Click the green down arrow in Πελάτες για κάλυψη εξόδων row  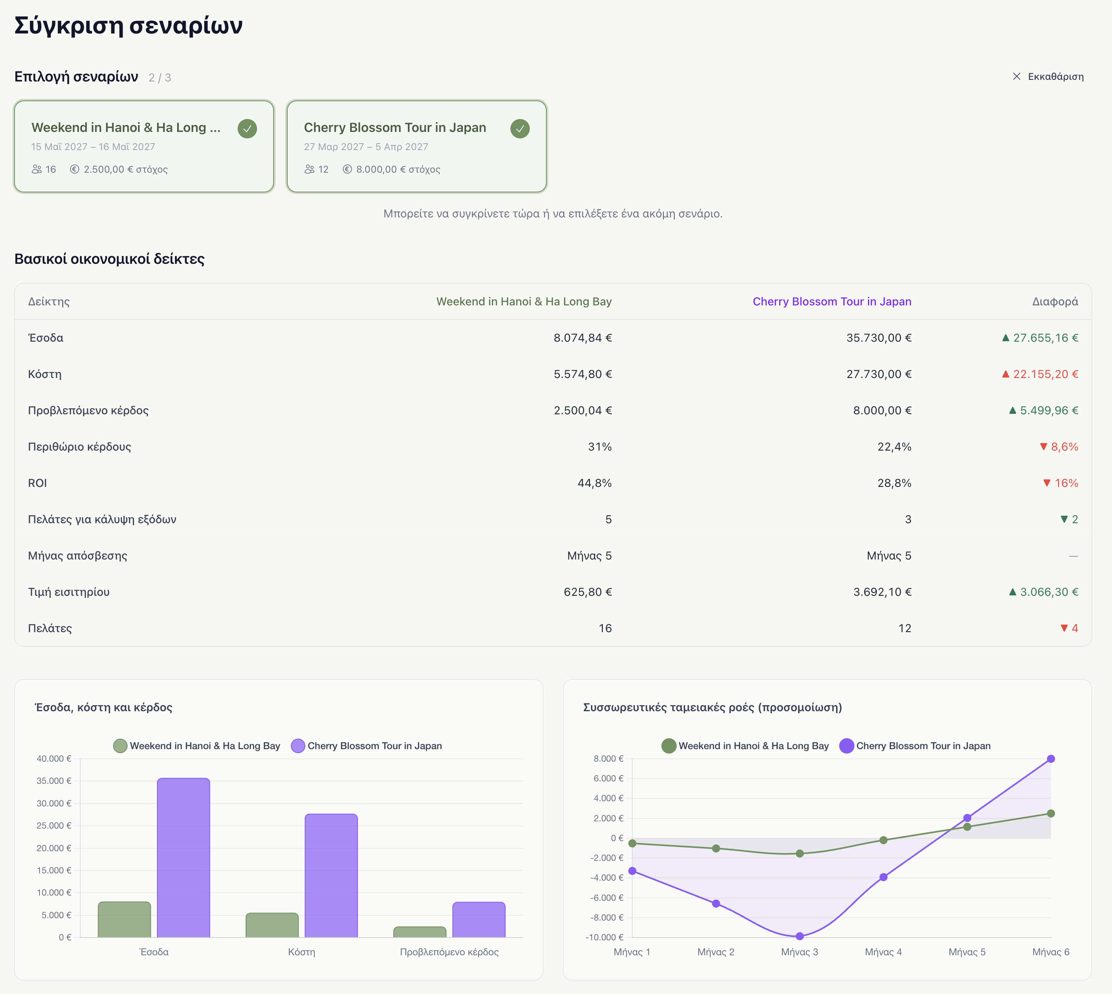1064,520
